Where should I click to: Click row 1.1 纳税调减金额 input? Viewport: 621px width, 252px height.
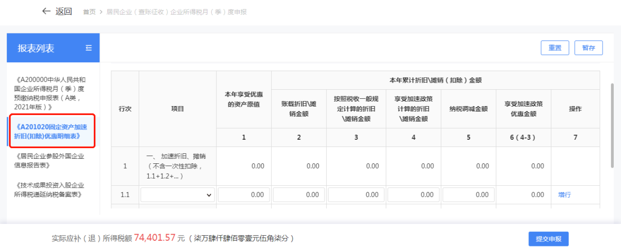click(x=468, y=195)
